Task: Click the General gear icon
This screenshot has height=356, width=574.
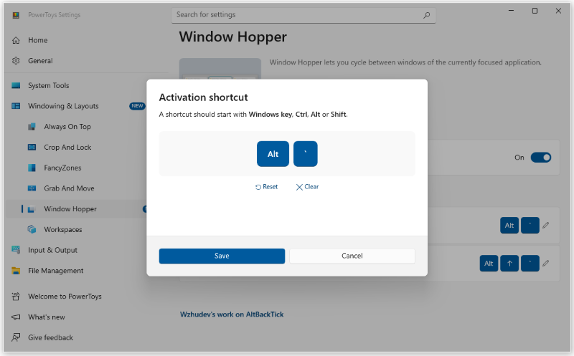Action: tap(16, 61)
